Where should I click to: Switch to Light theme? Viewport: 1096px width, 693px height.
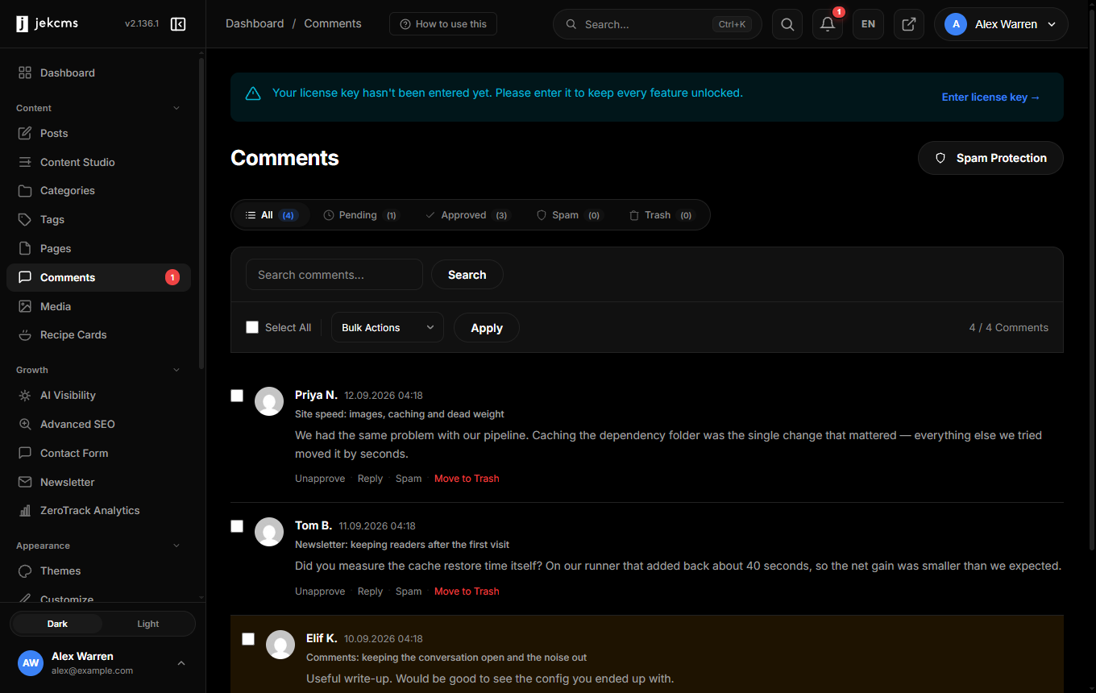point(148,624)
